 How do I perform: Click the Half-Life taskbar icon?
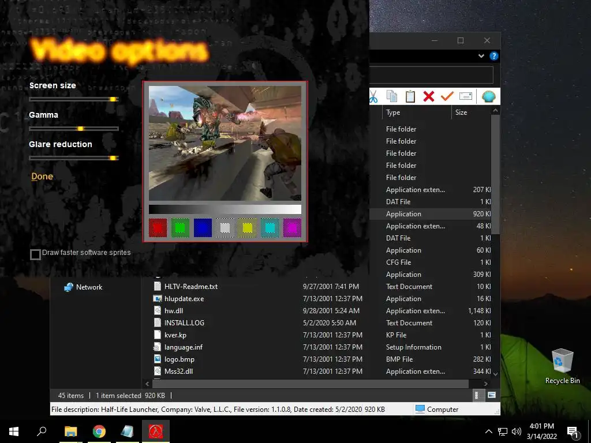pos(156,431)
